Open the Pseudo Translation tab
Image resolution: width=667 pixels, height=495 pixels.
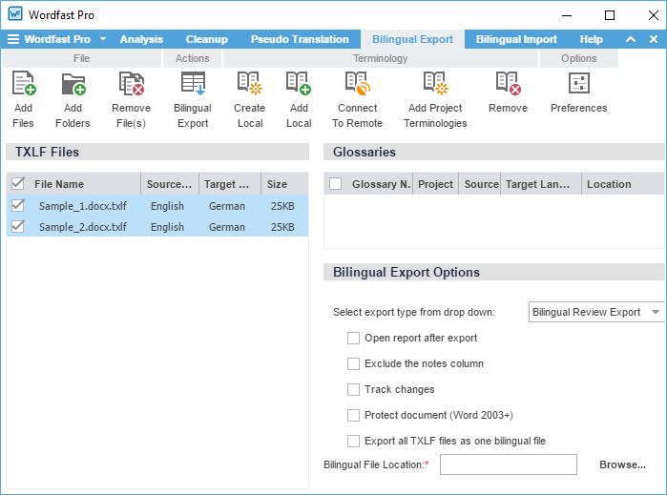pos(300,40)
